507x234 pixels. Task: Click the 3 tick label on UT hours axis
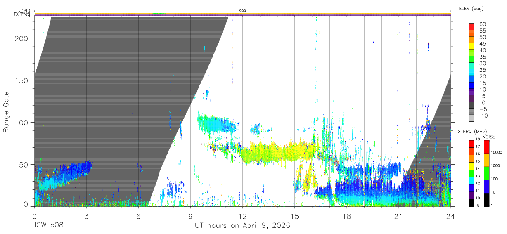[x=86, y=216]
